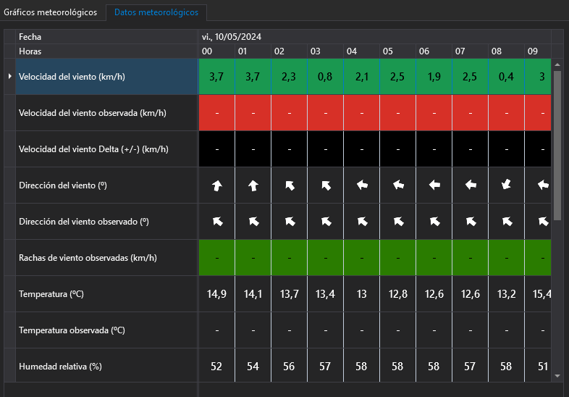Click the observed wind direction arrow at hour 00
This screenshot has height=397, width=569.
216,222
